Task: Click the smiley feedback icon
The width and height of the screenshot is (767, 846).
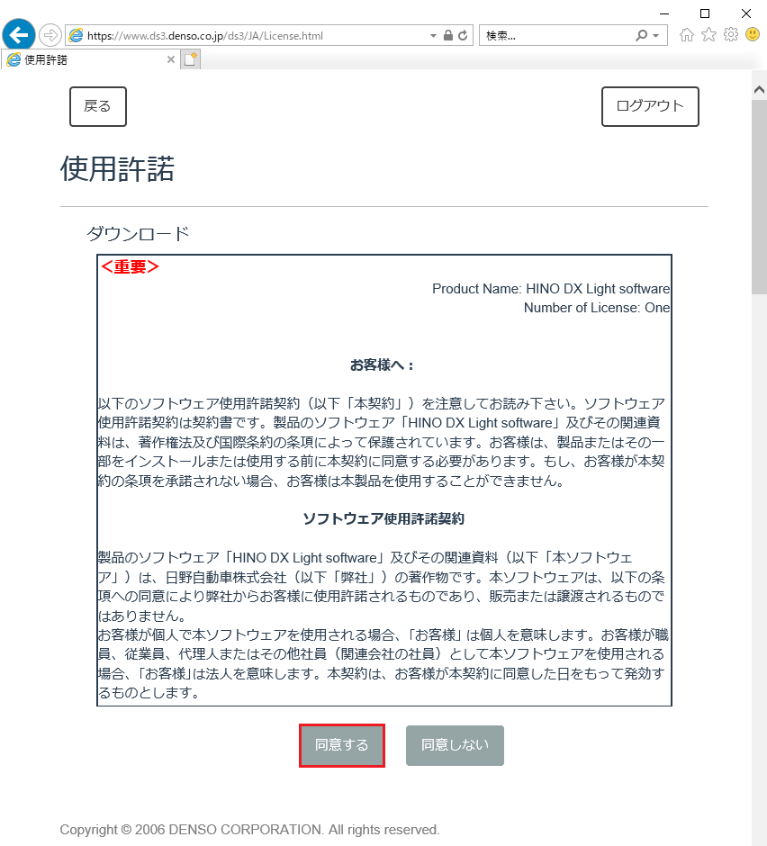Action: [x=753, y=35]
